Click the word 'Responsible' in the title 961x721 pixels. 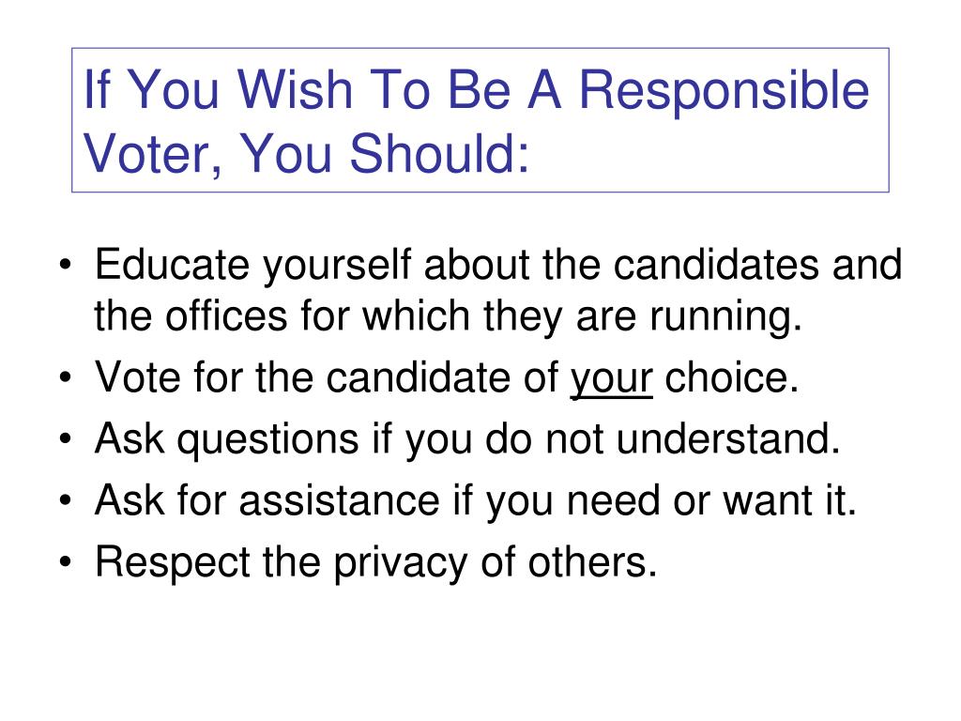click(725, 89)
